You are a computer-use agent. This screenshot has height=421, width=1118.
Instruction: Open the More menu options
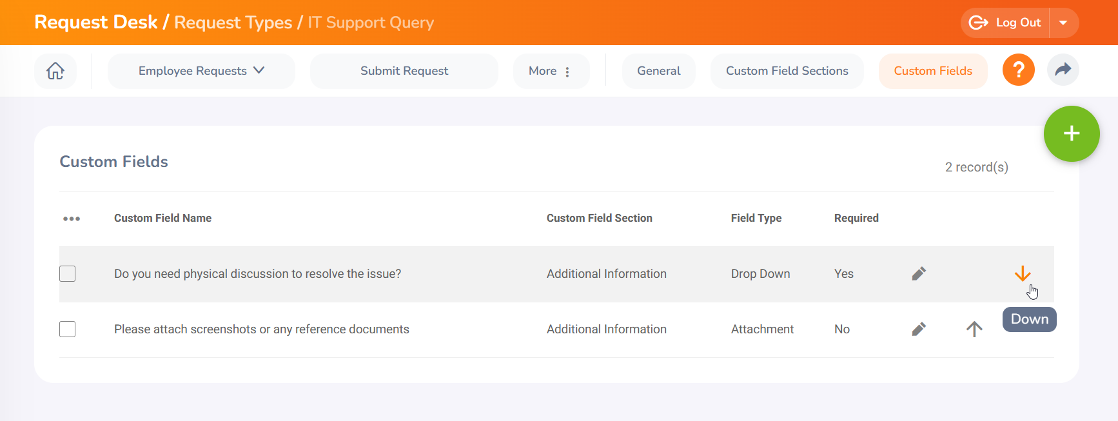(551, 71)
